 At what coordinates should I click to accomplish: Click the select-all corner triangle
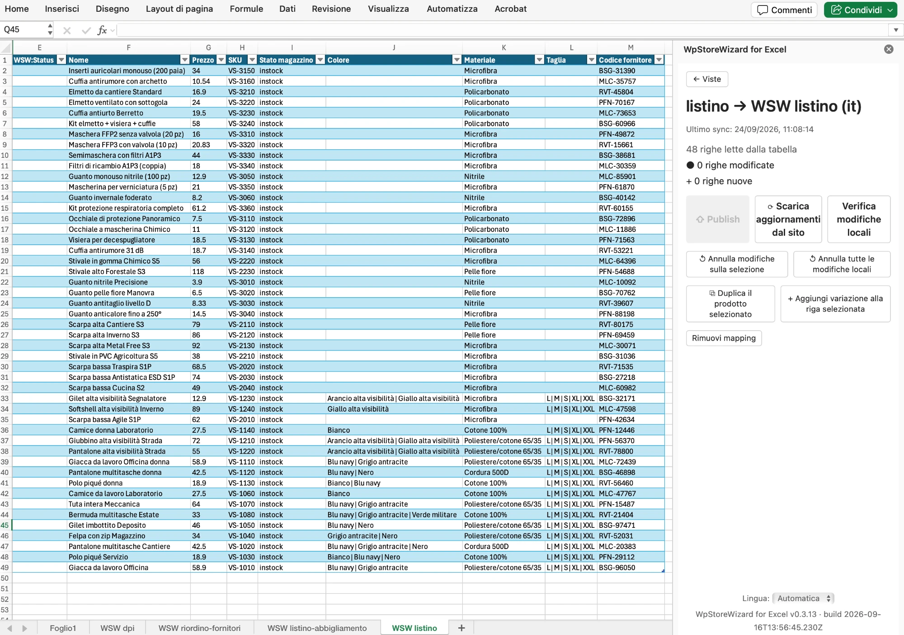(6, 47)
